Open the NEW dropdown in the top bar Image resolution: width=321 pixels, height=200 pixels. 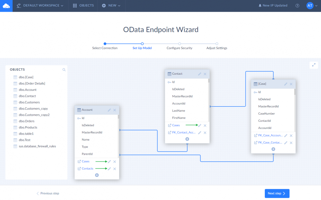(x=112, y=5)
